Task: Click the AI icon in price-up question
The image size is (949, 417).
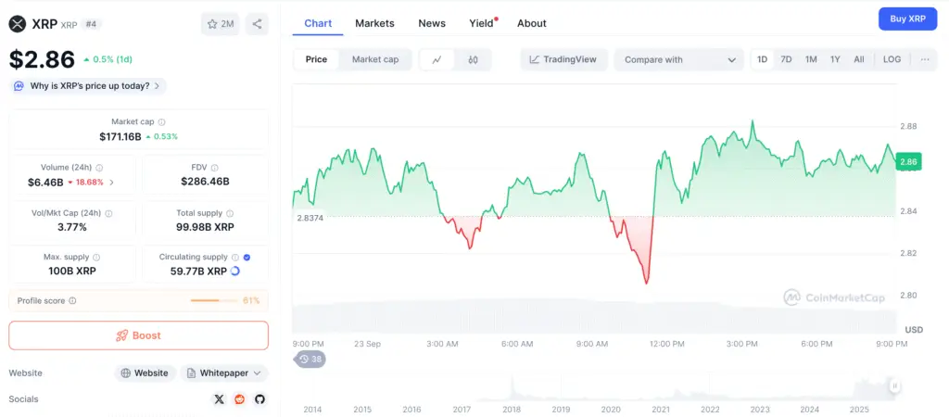Action: click(19, 86)
